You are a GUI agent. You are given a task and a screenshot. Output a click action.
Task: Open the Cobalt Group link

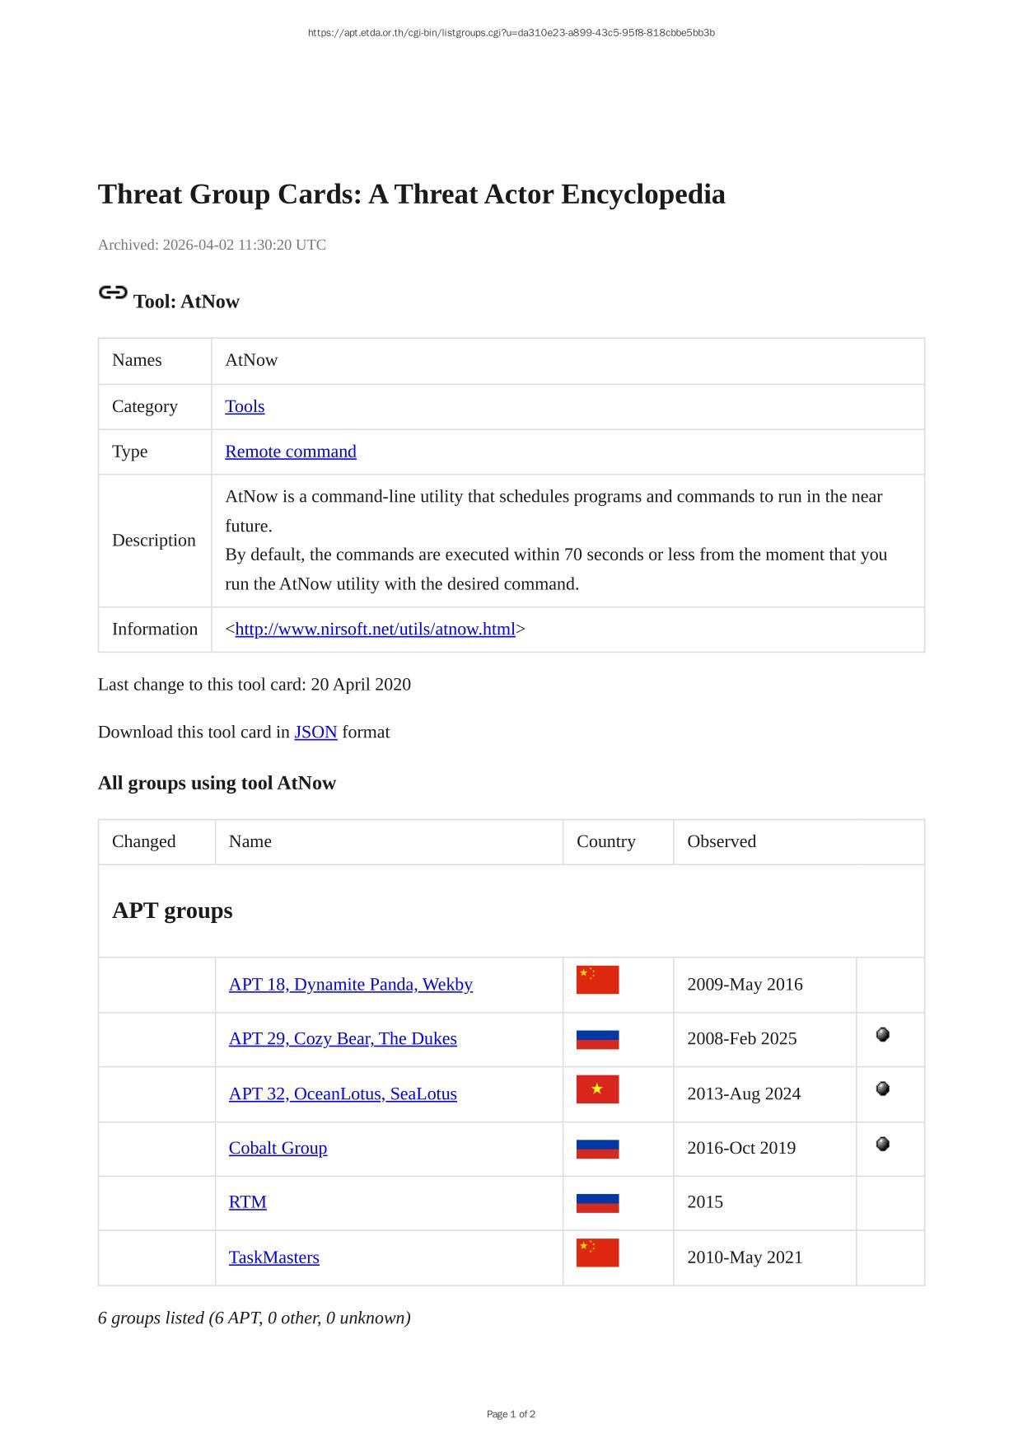tap(278, 1149)
